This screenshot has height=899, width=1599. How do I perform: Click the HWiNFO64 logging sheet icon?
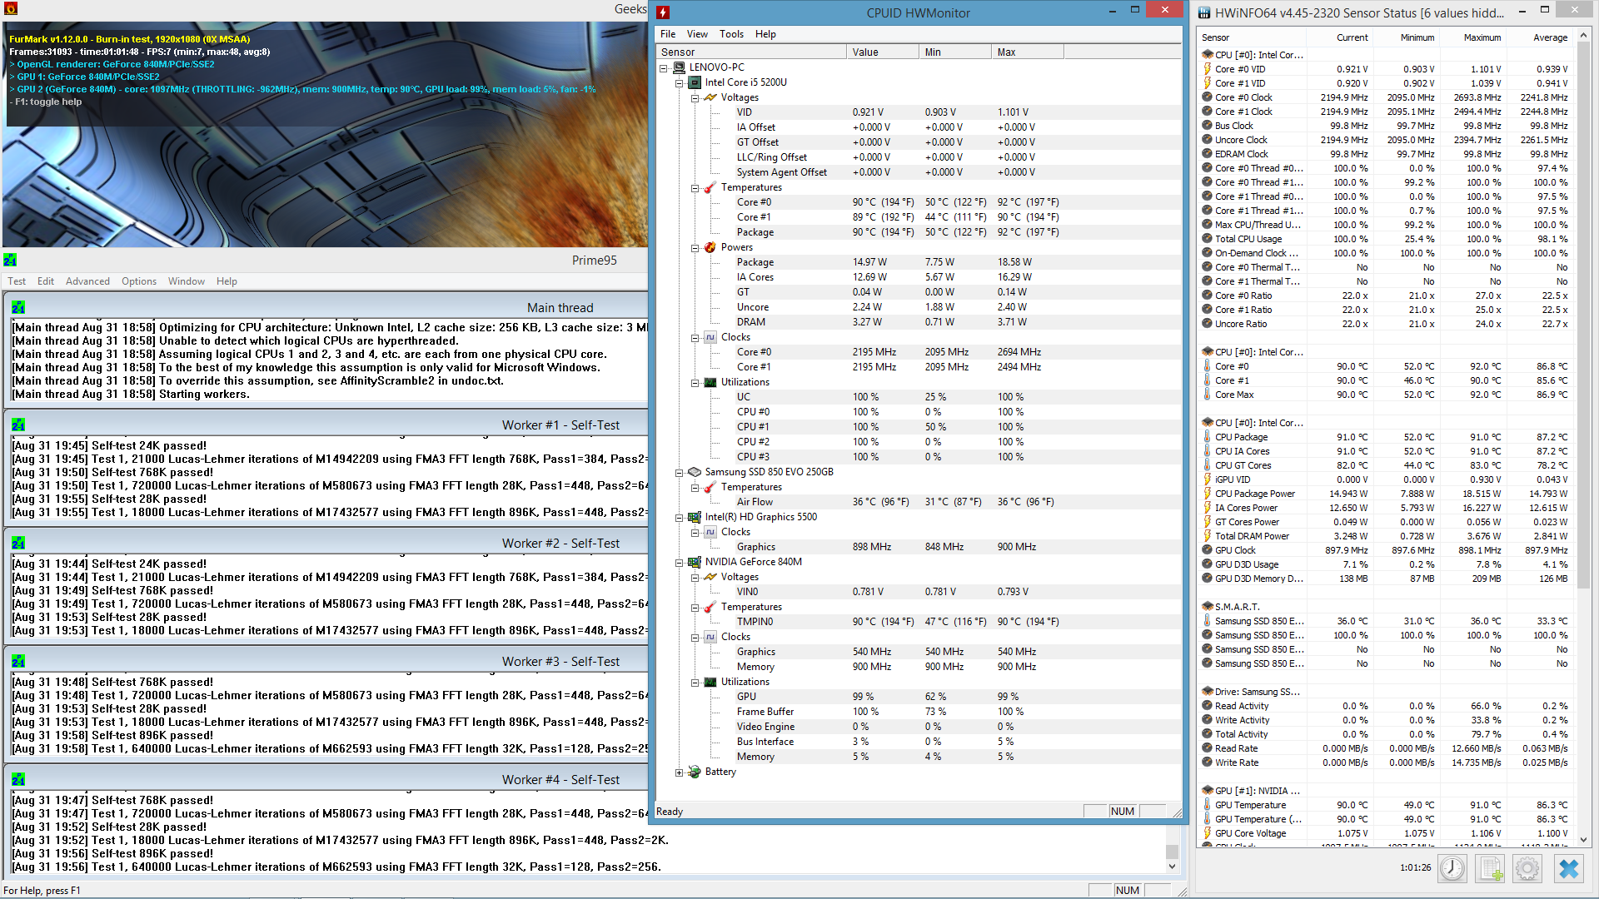pos(1490,869)
